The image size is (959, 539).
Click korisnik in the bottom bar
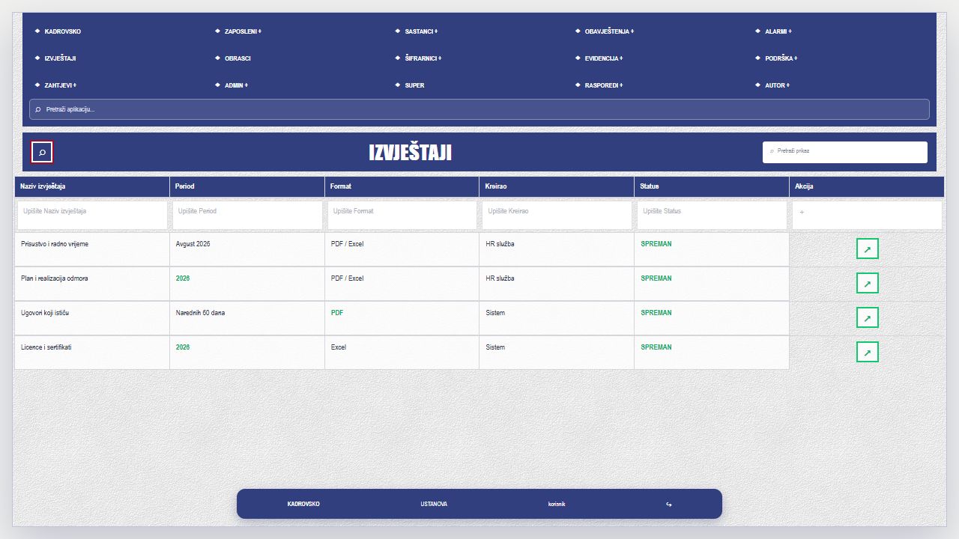557,504
